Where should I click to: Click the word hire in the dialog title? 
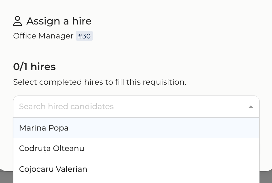coord(82,21)
